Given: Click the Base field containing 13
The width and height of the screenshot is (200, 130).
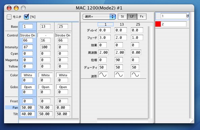Looking at the screenshot, I should point(45,26).
